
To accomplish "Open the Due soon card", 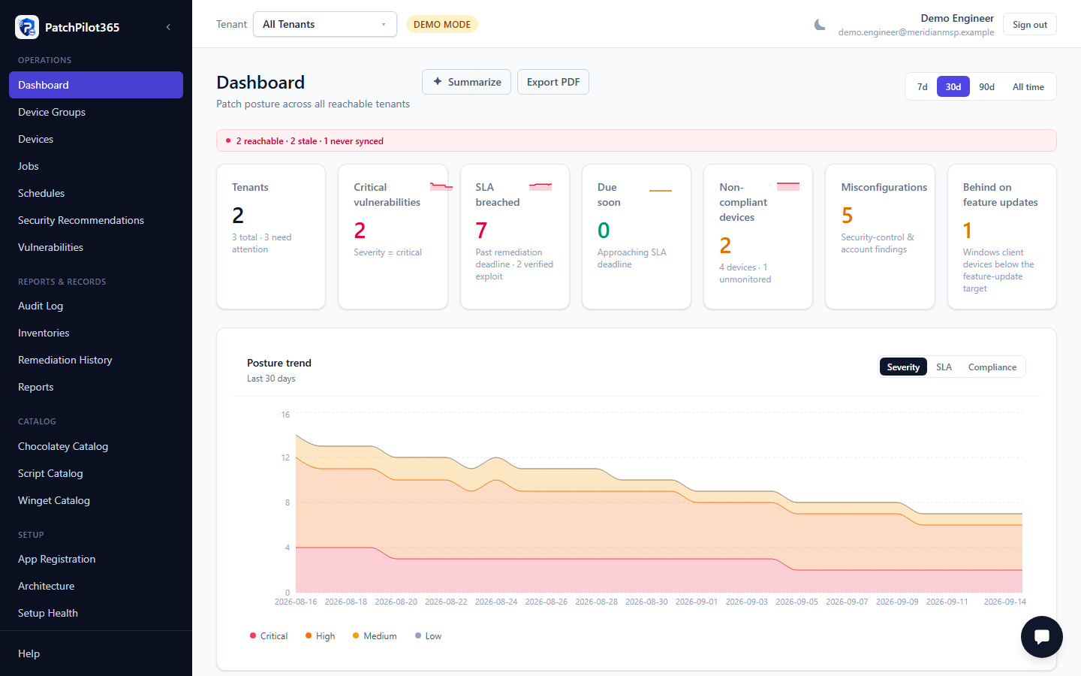I will click(637, 237).
